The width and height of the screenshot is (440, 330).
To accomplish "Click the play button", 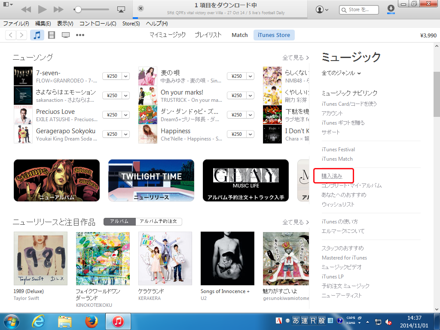I will [43, 9].
